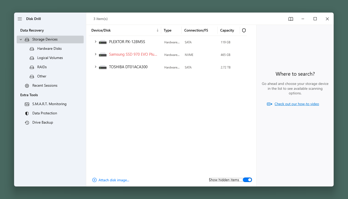
Task: Toggle the Show hidden items switch
Action: pyautogui.click(x=247, y=180)
